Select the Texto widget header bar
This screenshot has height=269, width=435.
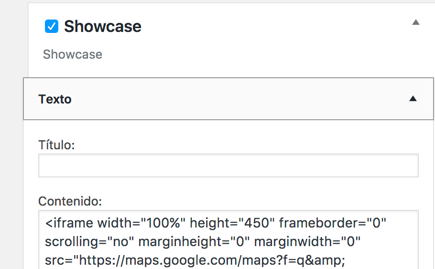(x=228, y=99)
